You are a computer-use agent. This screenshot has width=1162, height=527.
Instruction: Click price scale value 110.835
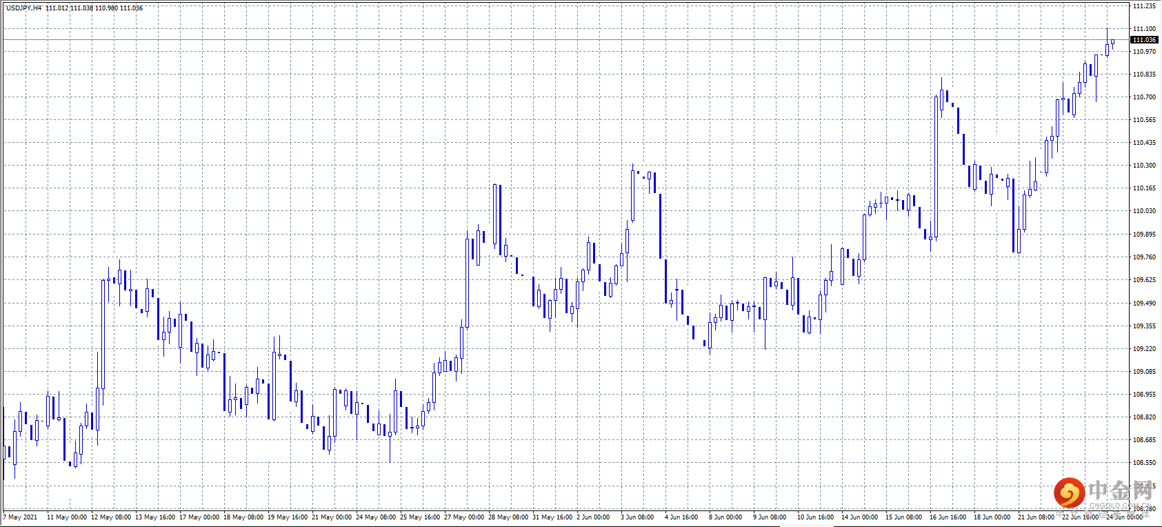pyautogui.click(x=1144, y=74)
